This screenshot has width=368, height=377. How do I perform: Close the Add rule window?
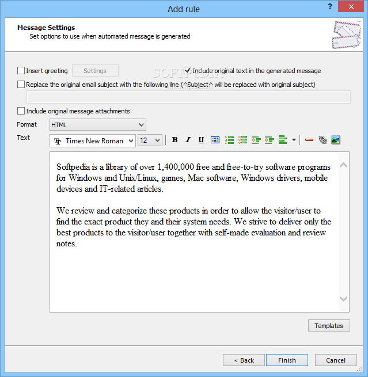click(351, 6)
